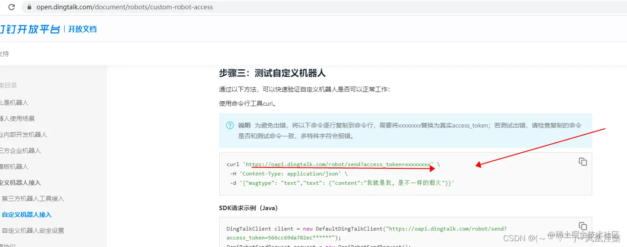Click the 索目录 search box in the sidebar

(9, 85)
